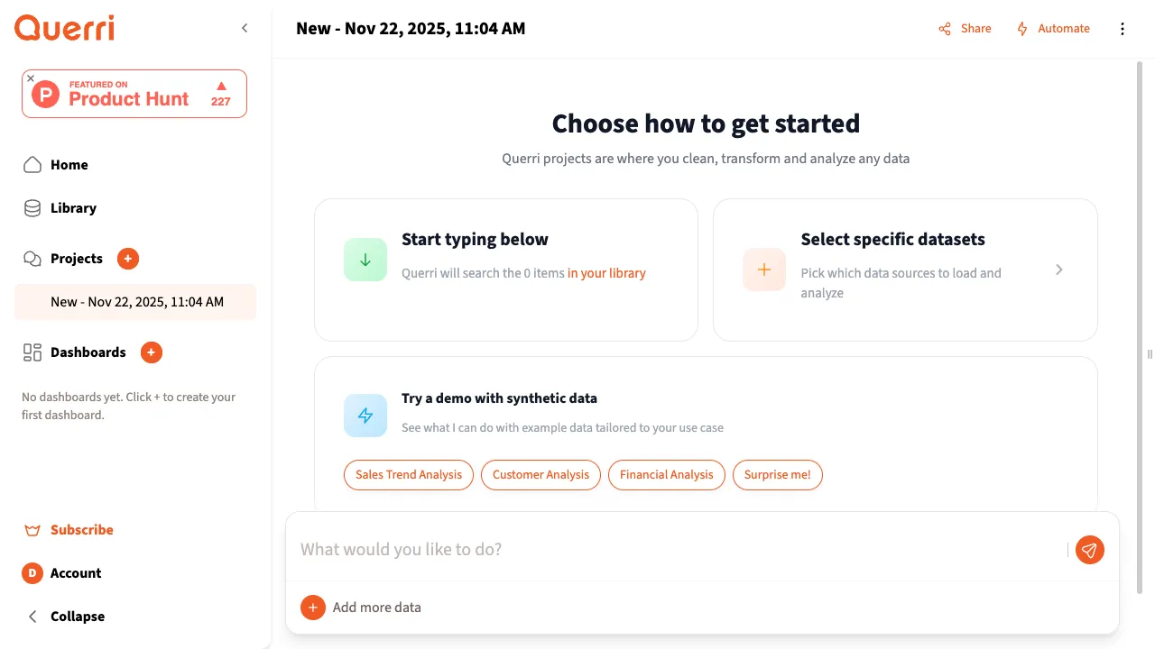The height and width of the screenshot is (649, 1155).
Task: Expand Select specific datasets chevron
Action: (x=1059, y=270)
